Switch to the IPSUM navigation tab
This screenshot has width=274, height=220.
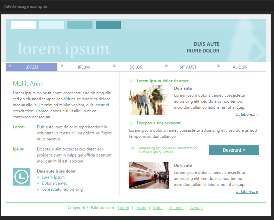tap(84, 67)
